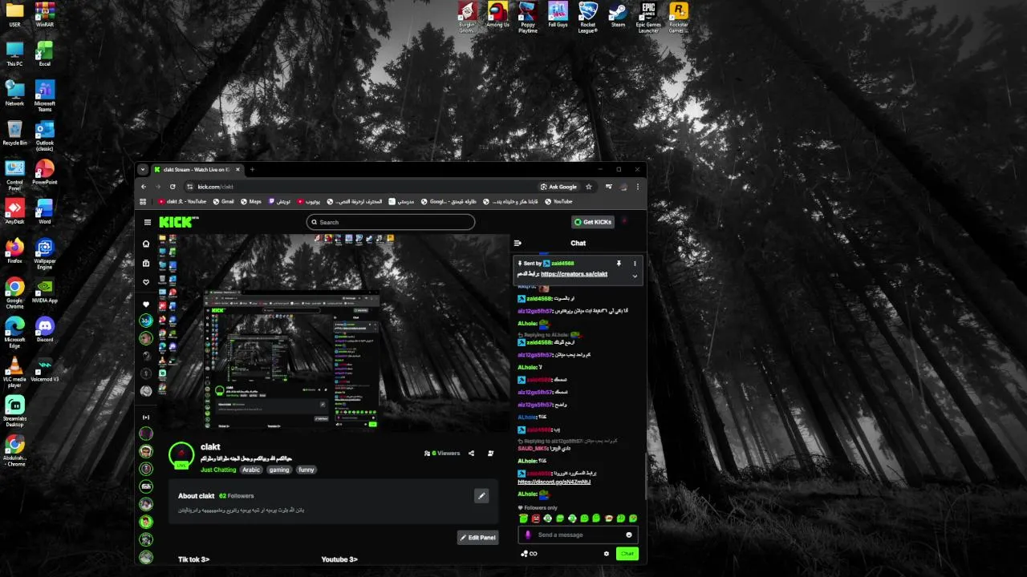
Task: Go to Home in Kick sidebar
Action: 146,244
